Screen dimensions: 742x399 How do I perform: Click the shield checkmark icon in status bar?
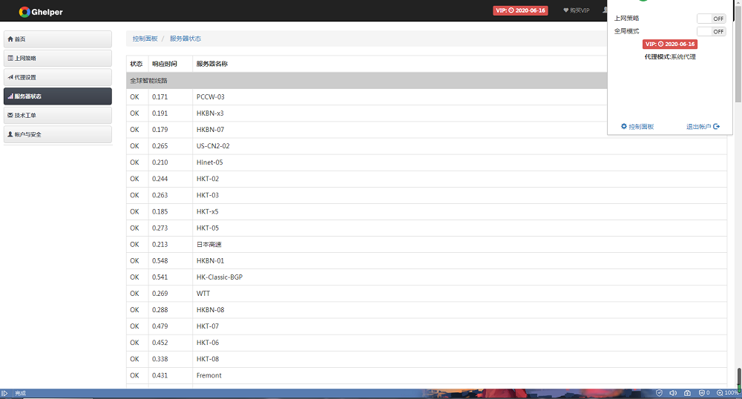click(659, 393)
